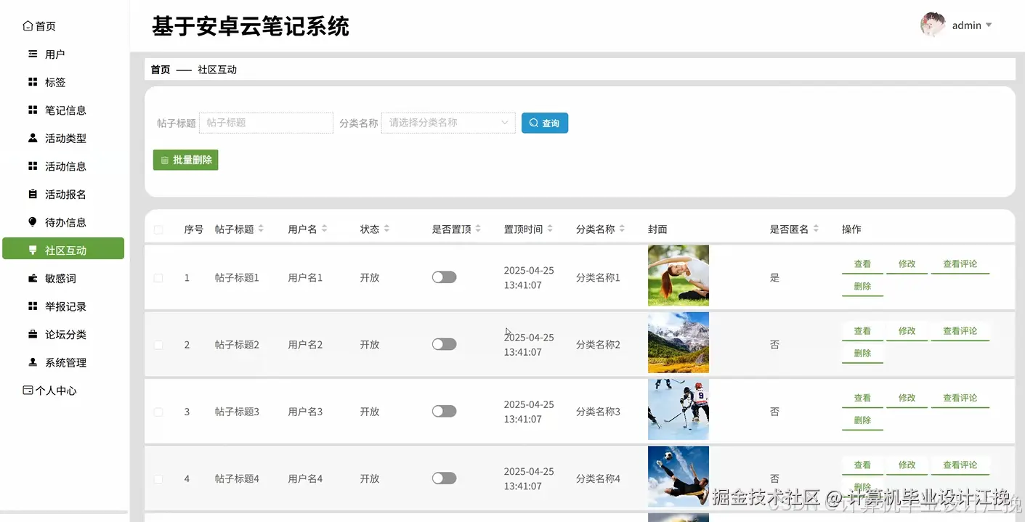Tick the checkbox for row 帖子标题3

tap(158, 412)
